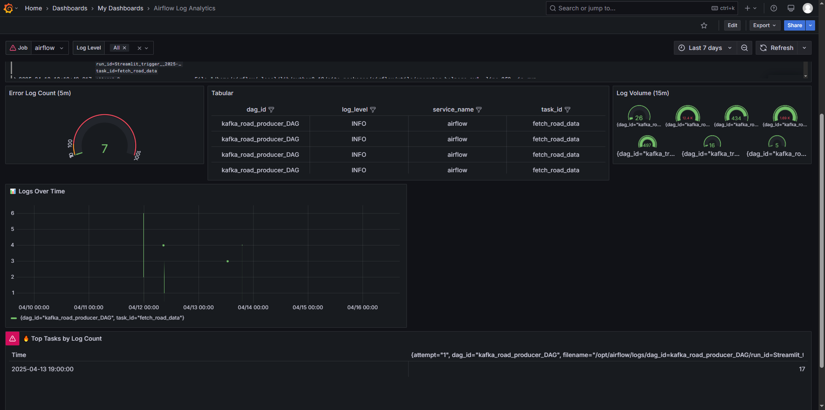Click the green color line swatch in Logs Over Time legend
The height and width of the screenshot is (410, 825).
(x=13, y=317)
